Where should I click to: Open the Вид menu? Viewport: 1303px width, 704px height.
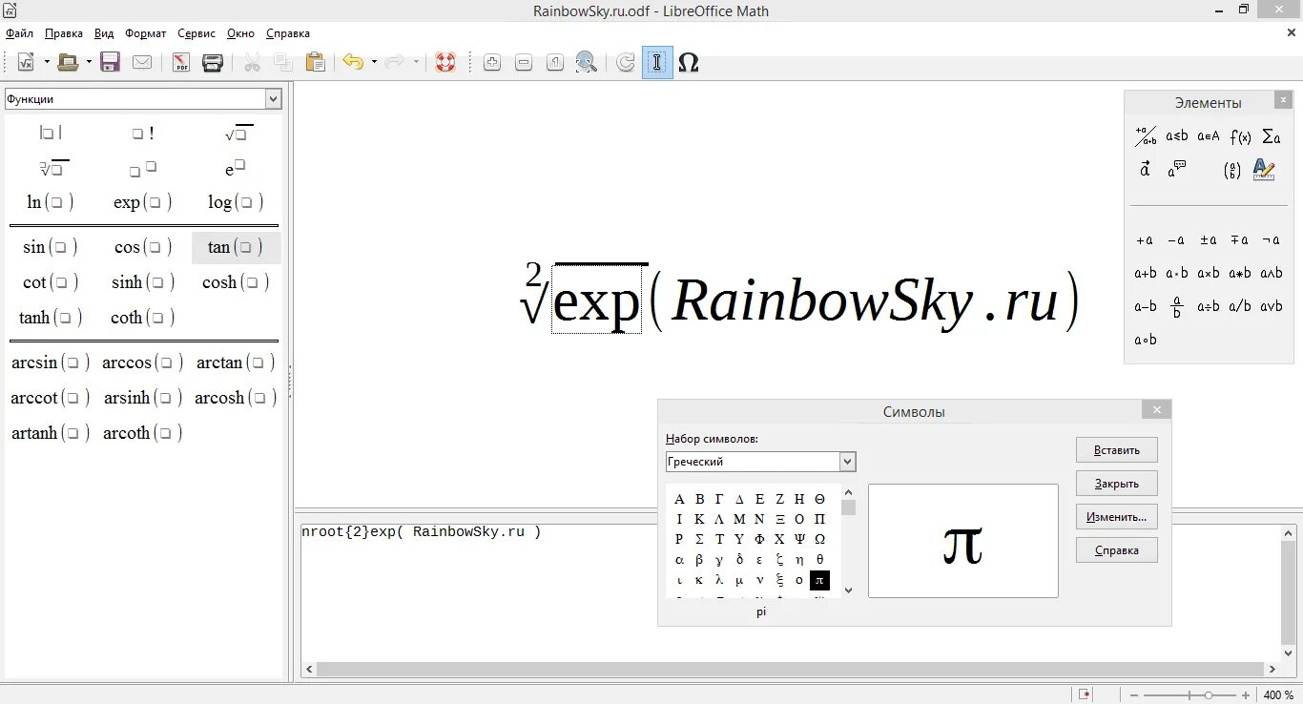click(x=104, y=33)
